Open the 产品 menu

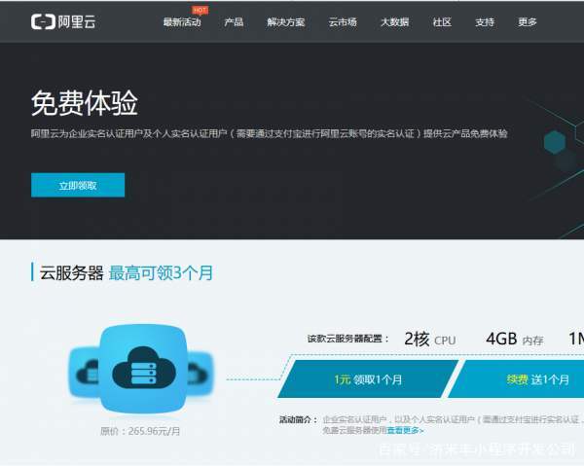[x=234, y=22]
